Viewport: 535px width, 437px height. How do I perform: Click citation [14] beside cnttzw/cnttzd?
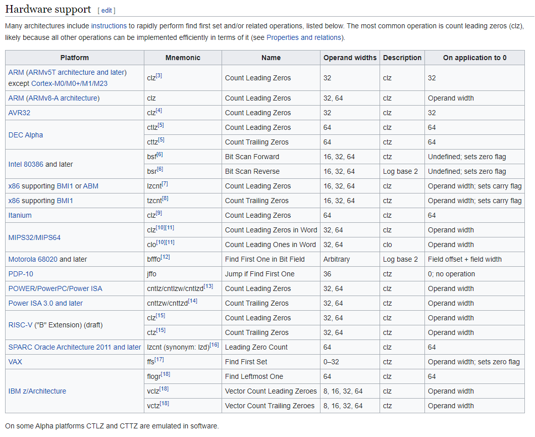click(192, 302)
